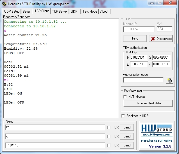This screenshot has height=154, width=179.
Task: Toggle the Redirect to UDP checkbox
Action: click(x=123, y=116)
